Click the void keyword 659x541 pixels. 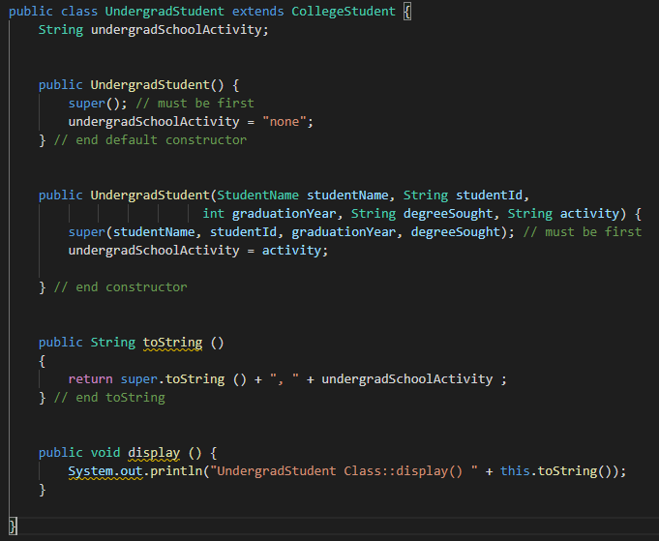105,453
